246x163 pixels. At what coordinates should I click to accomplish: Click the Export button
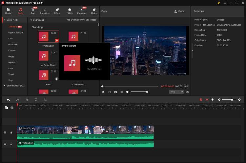179,11
